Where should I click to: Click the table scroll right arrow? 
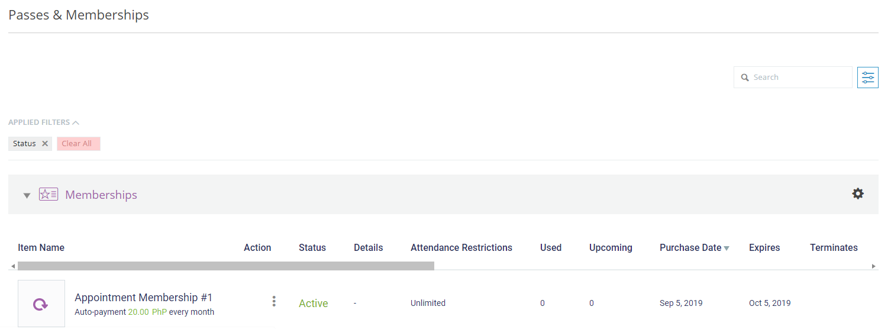click(873, 266)
